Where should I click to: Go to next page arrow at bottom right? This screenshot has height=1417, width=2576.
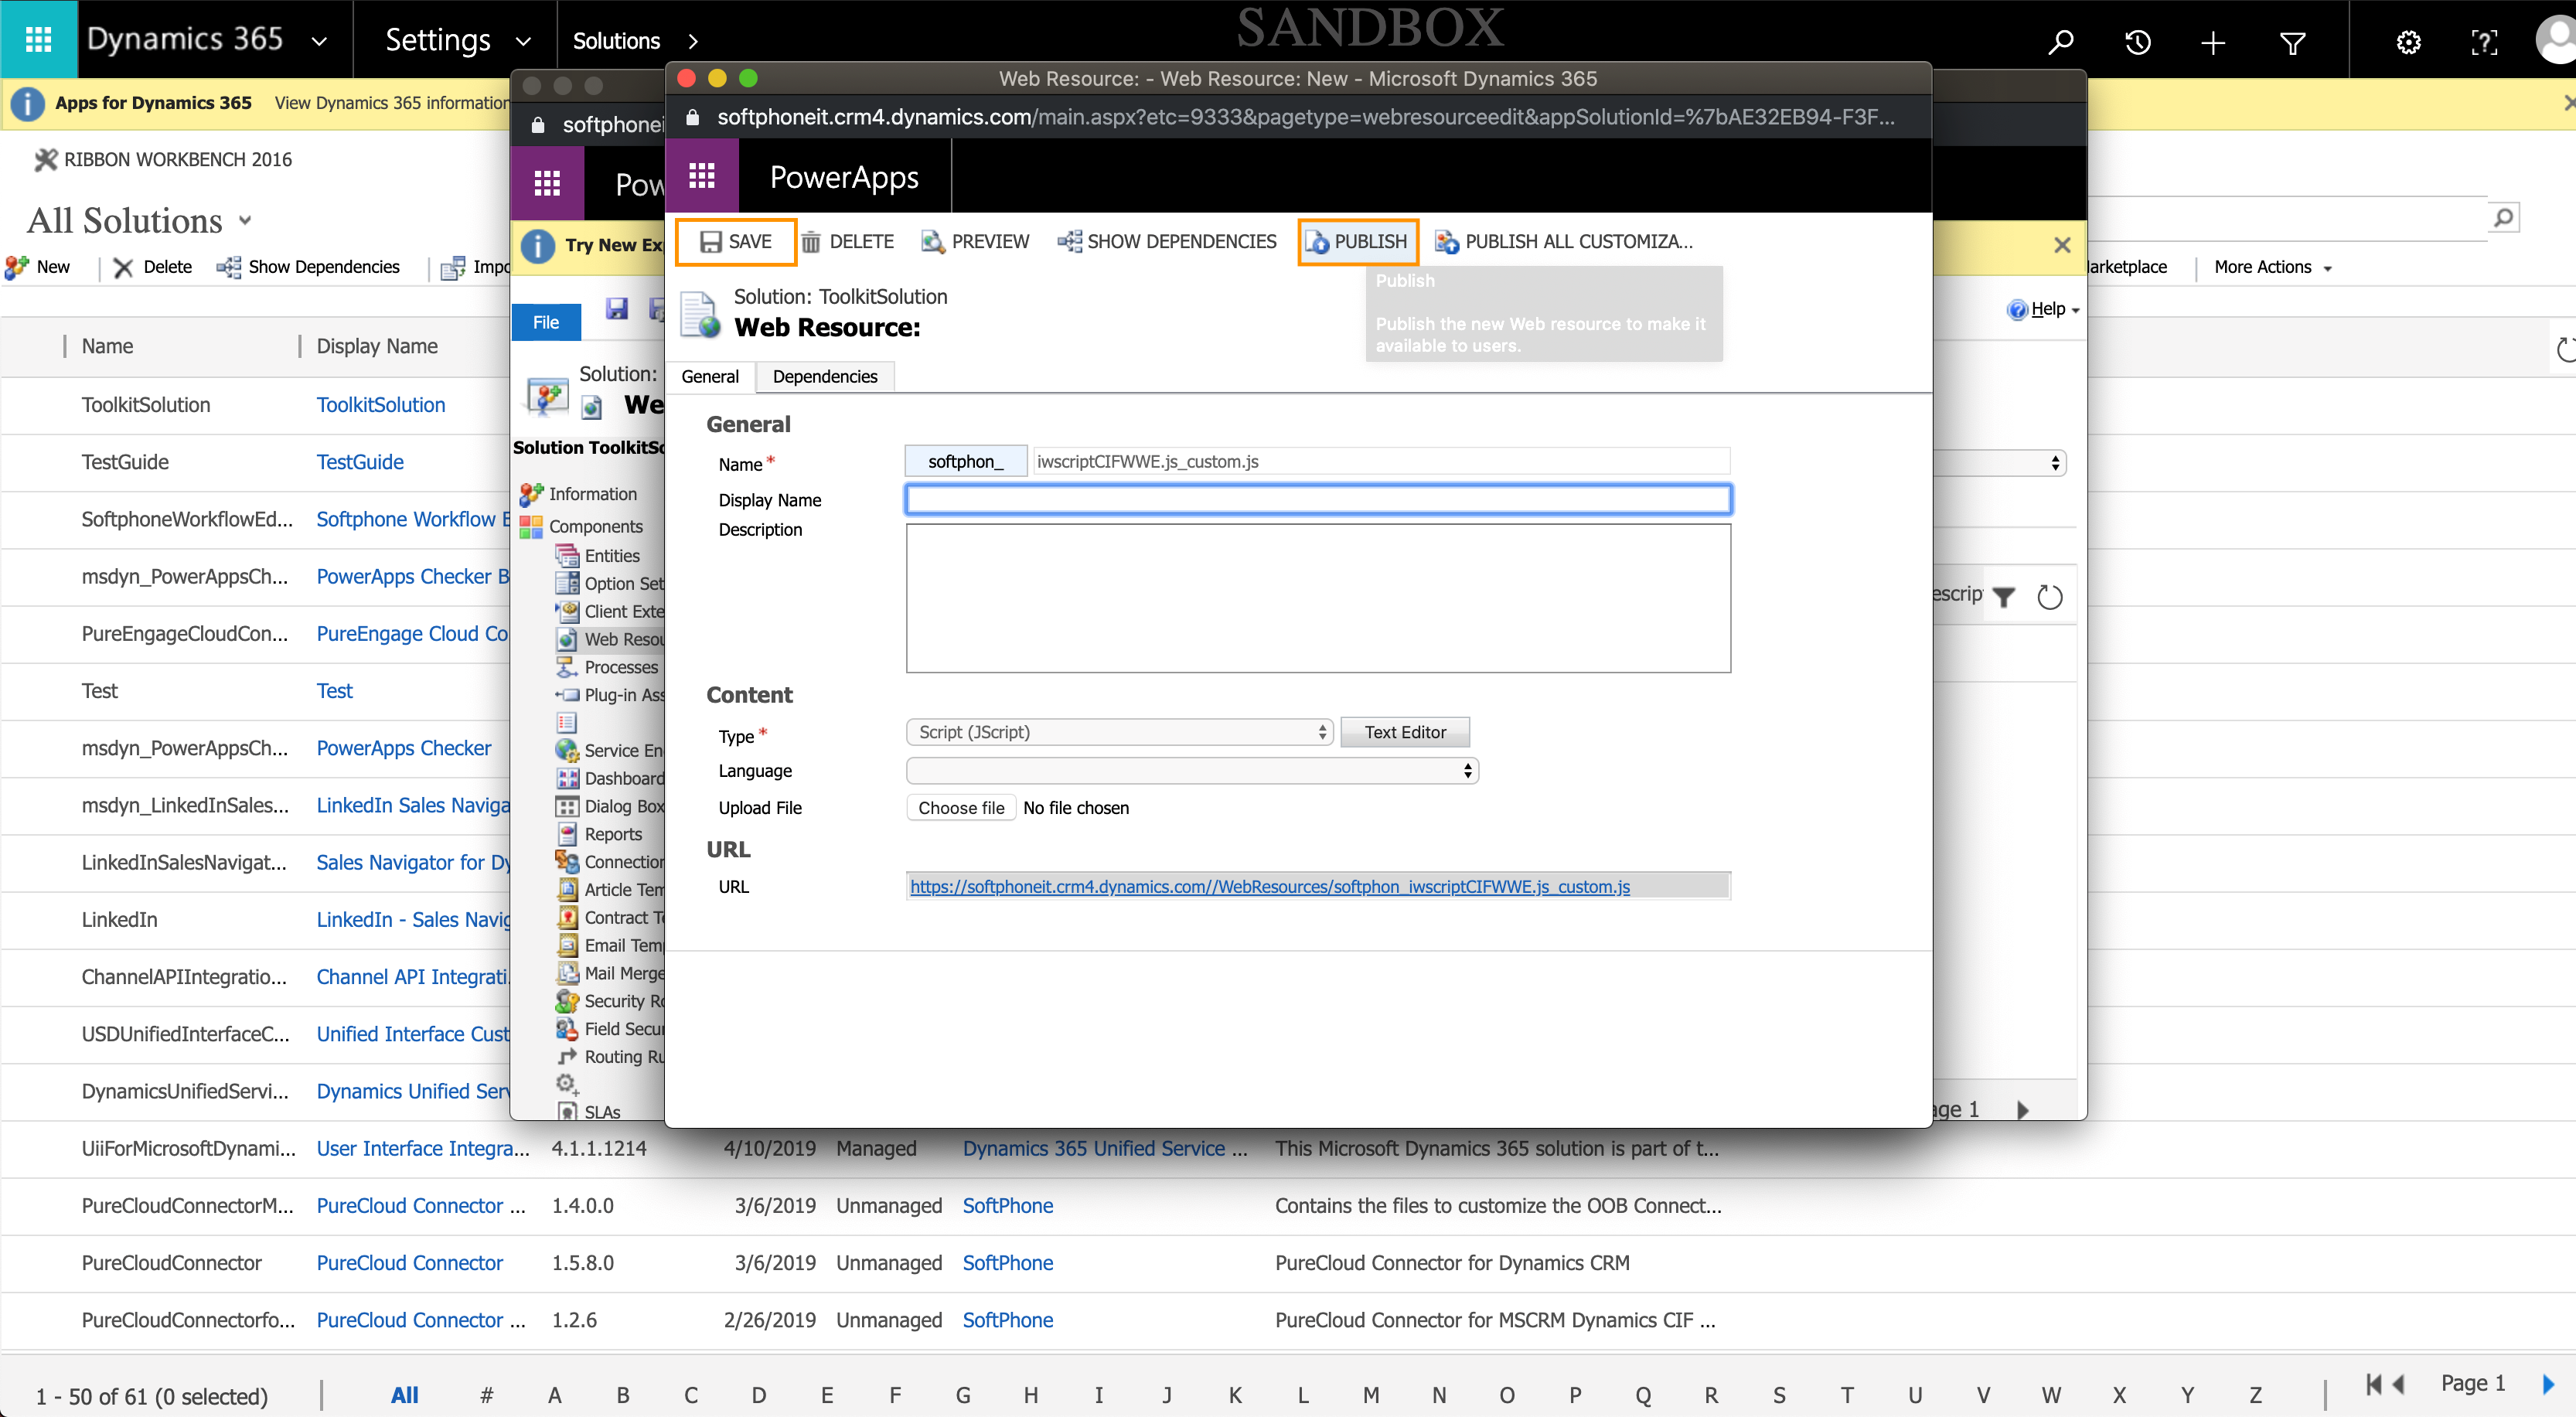(x=2547, y=1384)
